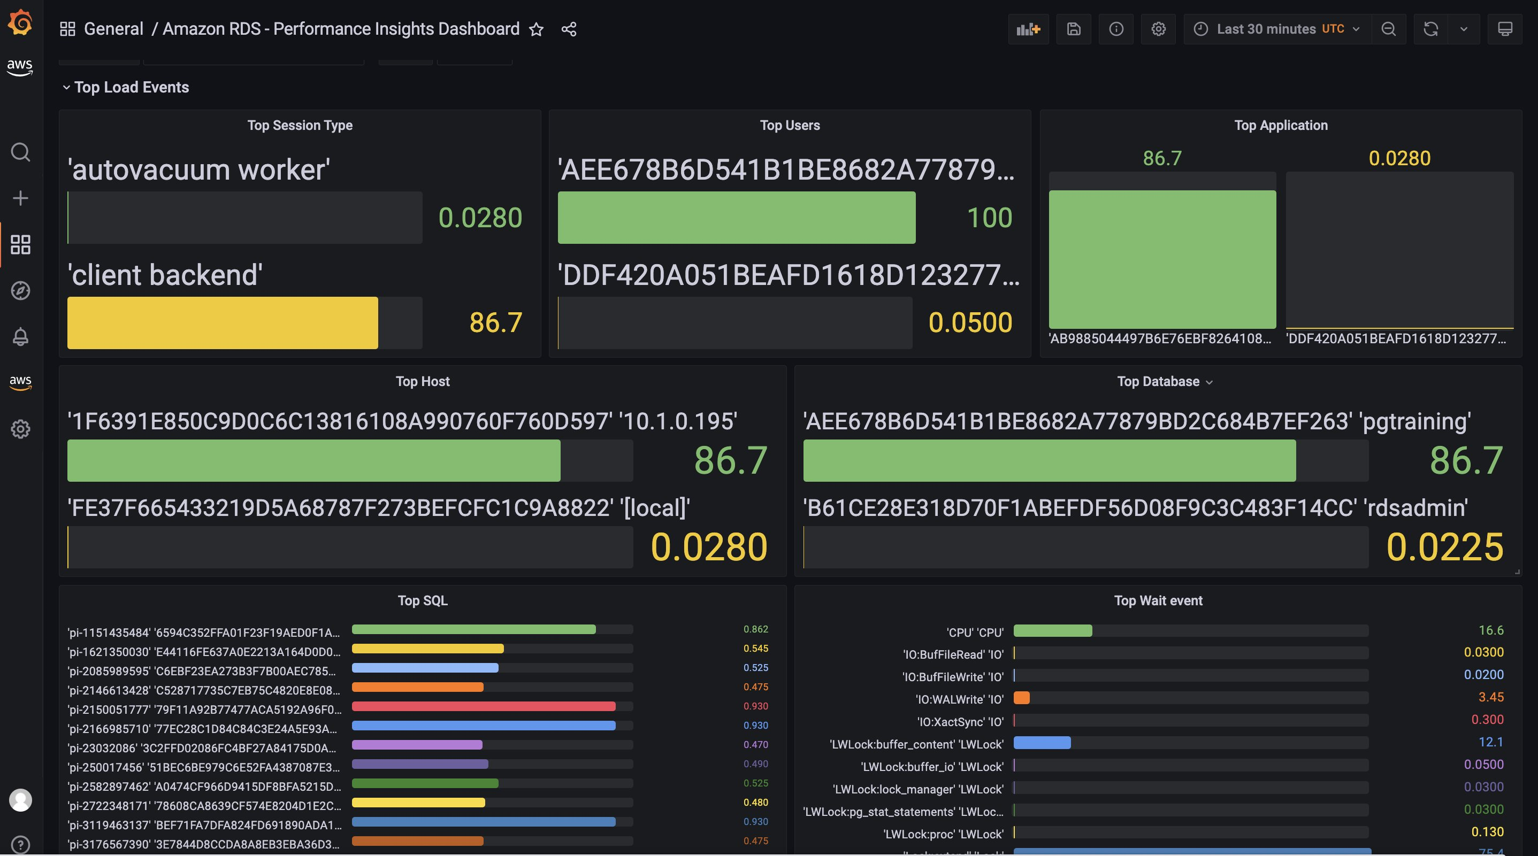
Task: Open the Grafana home logo
Action: pyautogui.click(x=20, y=22)
